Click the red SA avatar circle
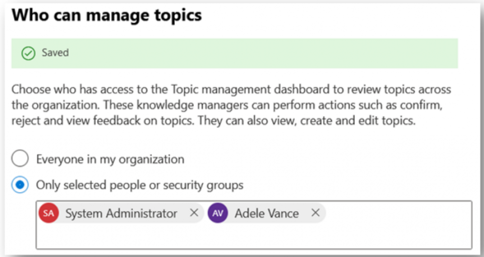Viewport: 484px width, 257px height. point(49,213)
